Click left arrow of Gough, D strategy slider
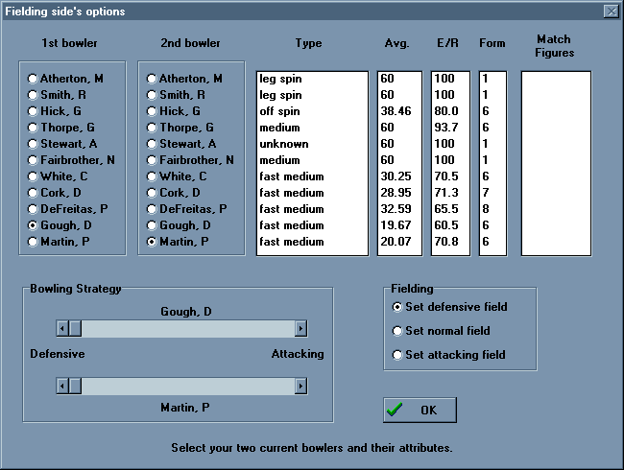The width and height of the screenshot is (624, 470). 62,329
